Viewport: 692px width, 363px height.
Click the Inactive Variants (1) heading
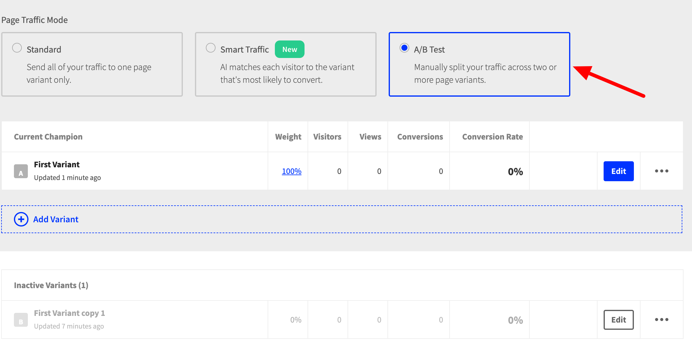point(51,285)
